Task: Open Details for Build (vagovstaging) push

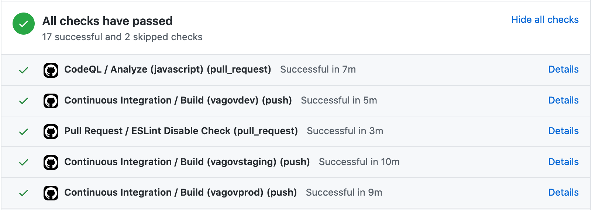Action: (x=563, y=162)
